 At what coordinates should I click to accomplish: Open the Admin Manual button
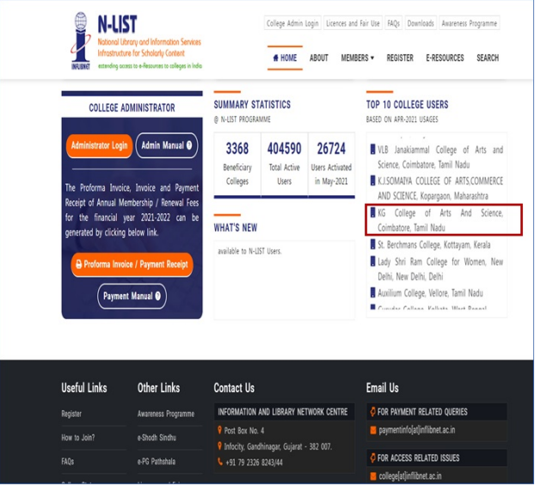[167, 145]
